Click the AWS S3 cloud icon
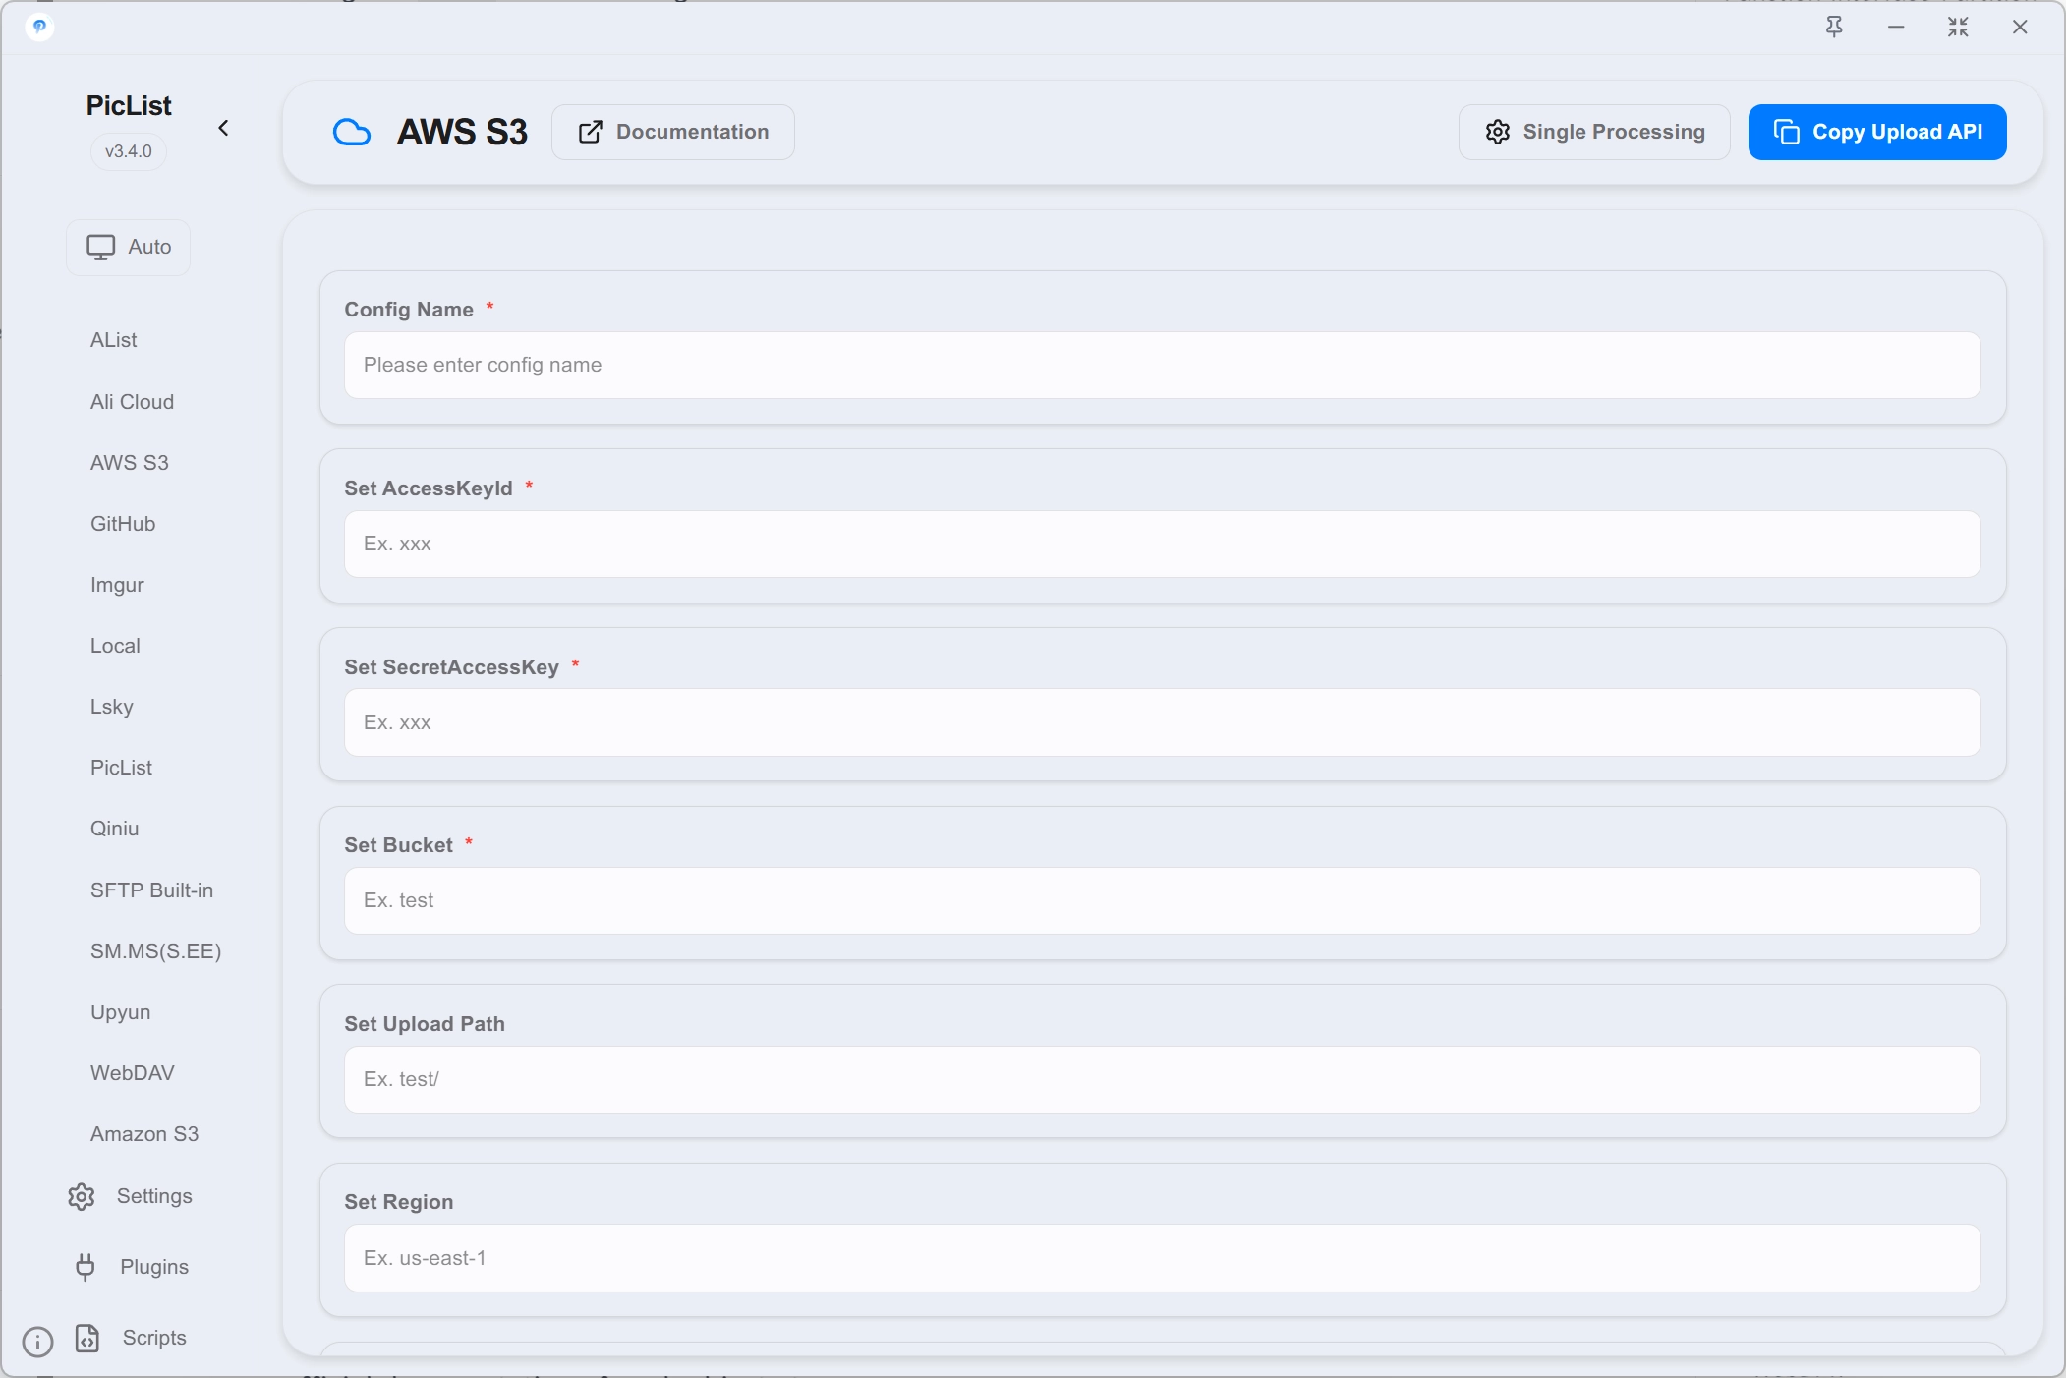The image size is (2066, 1378). coord(352,133)
